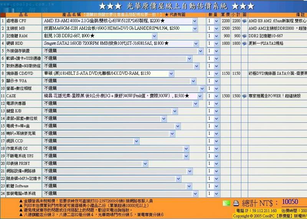307x219 pixels.
Task: Open the 套裝電腦+準系統 dropdown
Action: click(196, 193)
